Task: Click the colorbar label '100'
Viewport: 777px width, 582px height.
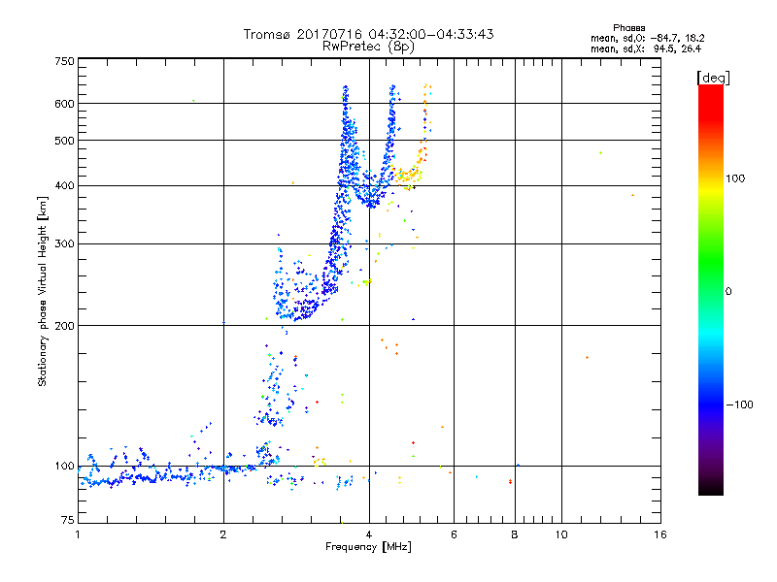Action: pos(735,178)
